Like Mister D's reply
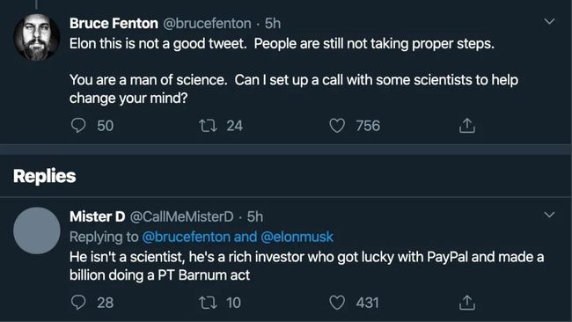Viewport: 572px width, 322px height. [x=337, y=303]
